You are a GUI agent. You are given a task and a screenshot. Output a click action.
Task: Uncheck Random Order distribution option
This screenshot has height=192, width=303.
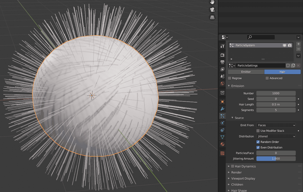pos(258,142)
